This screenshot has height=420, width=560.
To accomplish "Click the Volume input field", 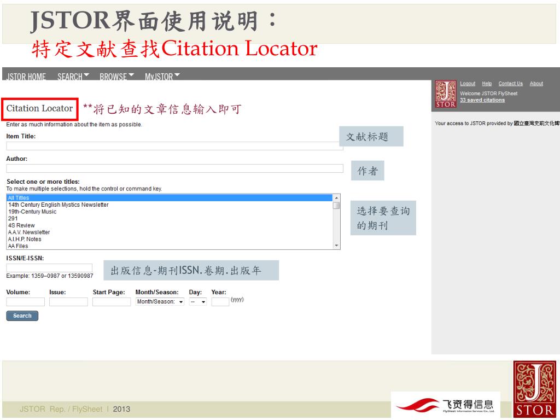I will (25, 302).
